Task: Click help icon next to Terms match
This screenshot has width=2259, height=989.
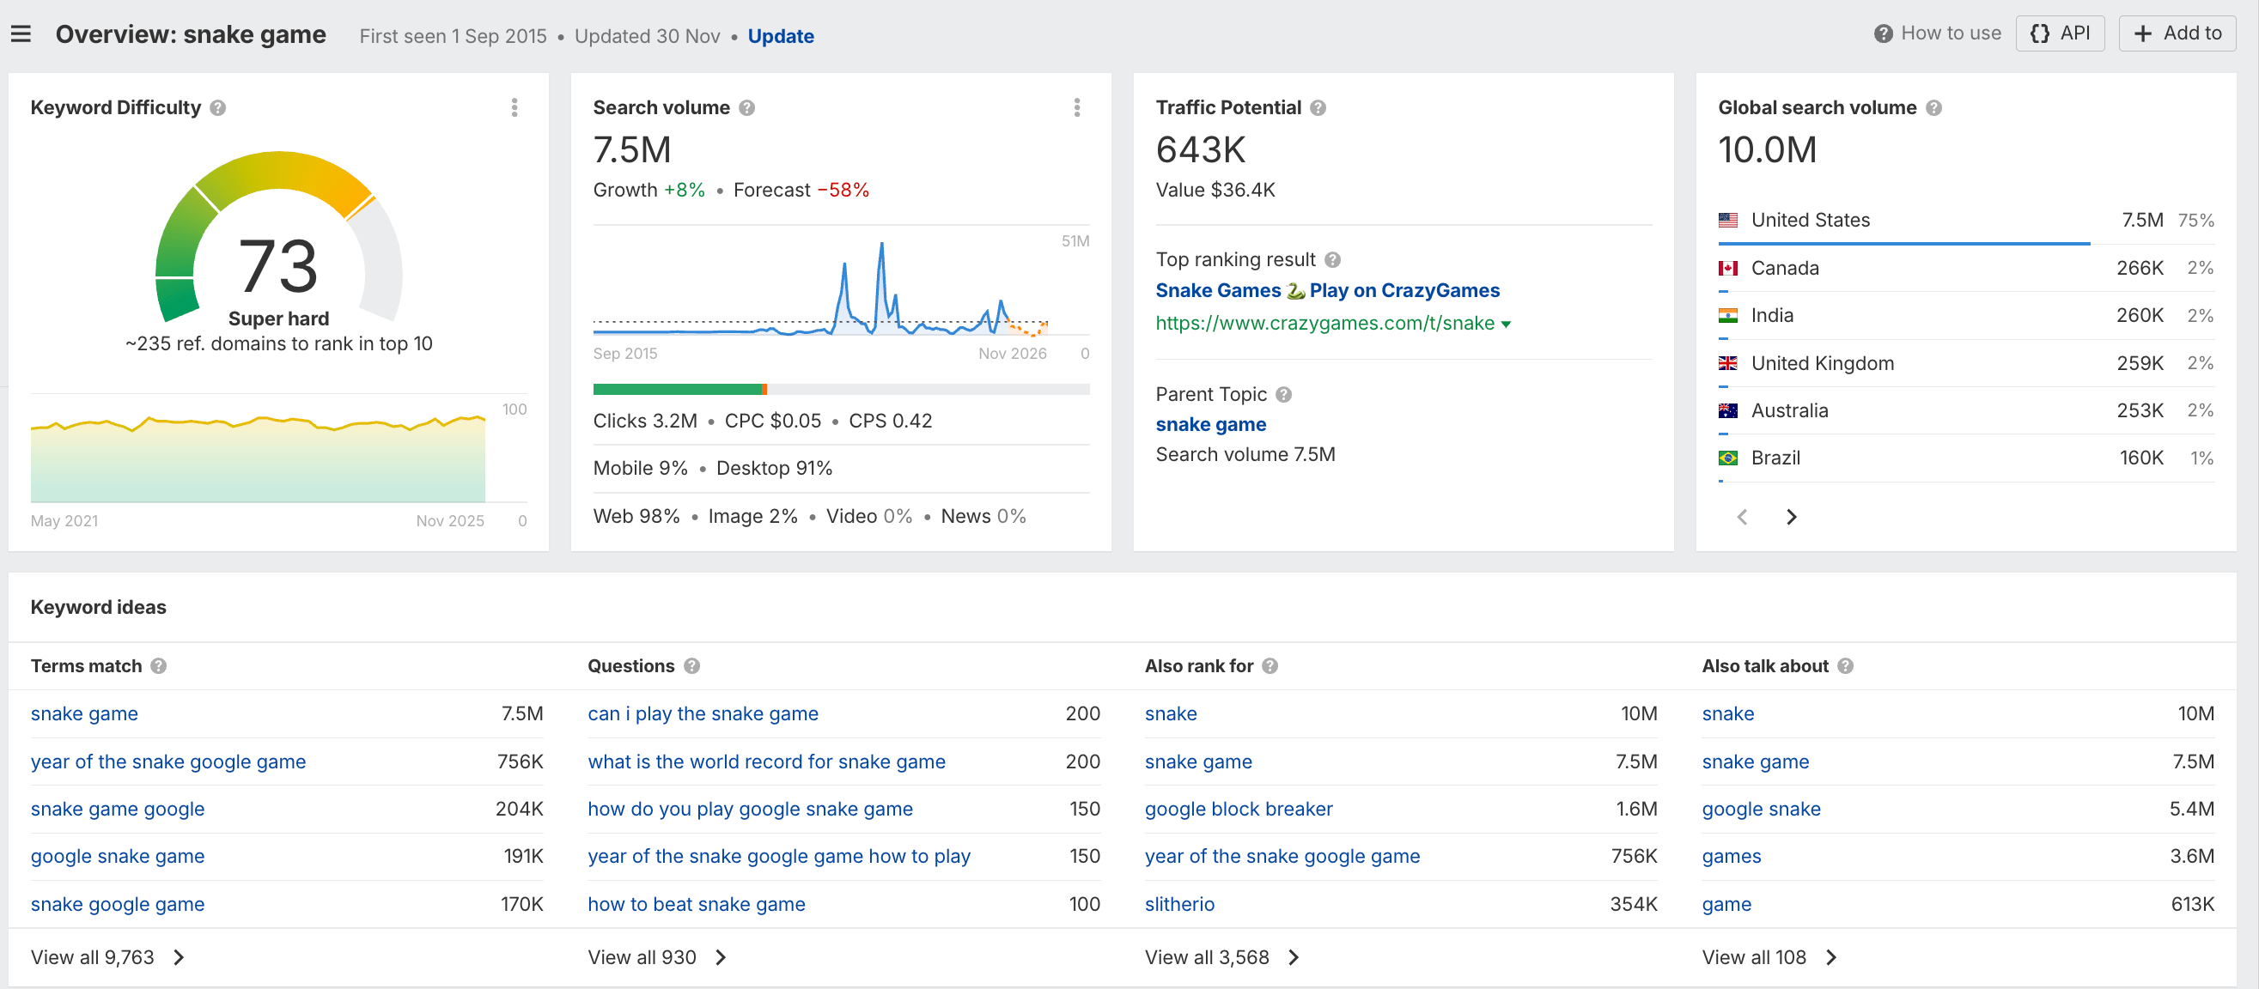Action: [x=159, y=666]
